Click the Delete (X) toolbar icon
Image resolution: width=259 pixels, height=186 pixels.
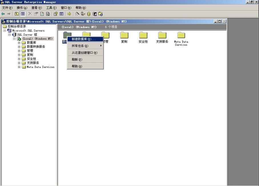30,14
